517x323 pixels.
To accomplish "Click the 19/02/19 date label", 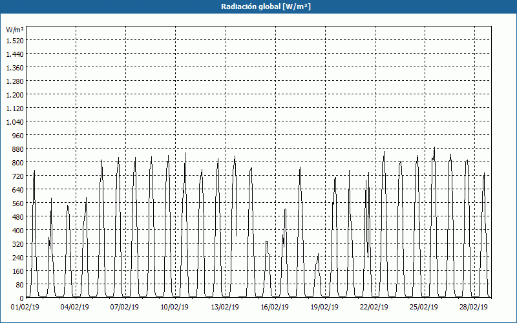I will tap(325, 307).
